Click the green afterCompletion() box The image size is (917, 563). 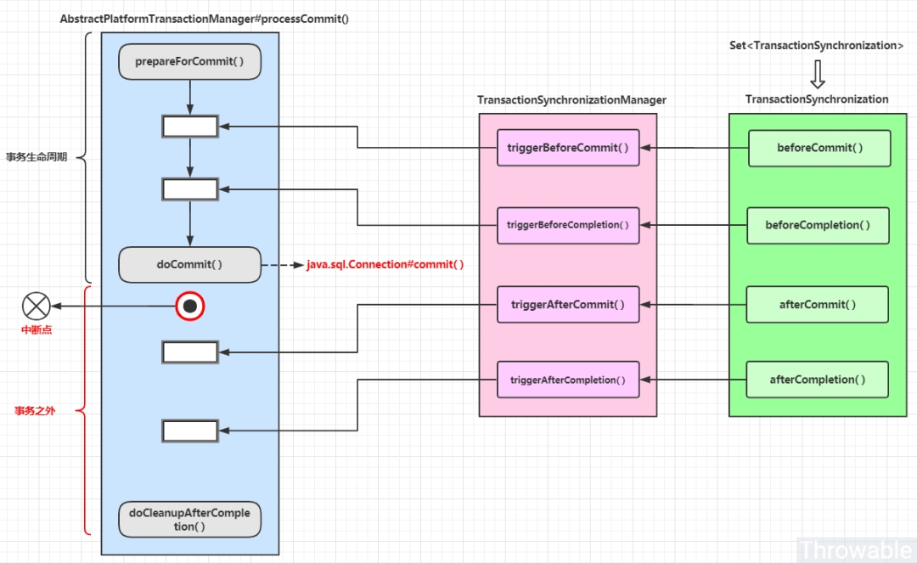pyautogui.click(x=818, y=380)
